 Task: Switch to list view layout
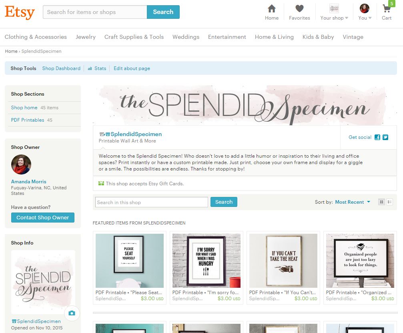point(390,202)
